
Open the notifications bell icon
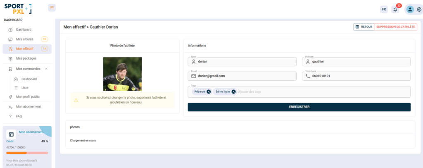(x=395, y=10)
